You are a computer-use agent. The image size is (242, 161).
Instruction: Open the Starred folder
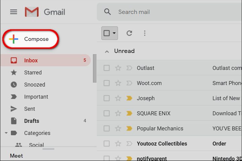[33, 72]
